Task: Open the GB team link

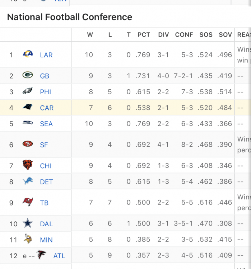Action: [x=45, y=76]
